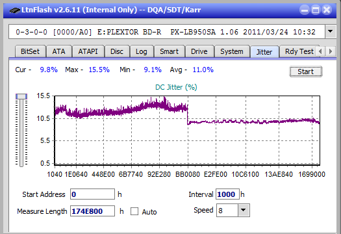This screenshot has height=234, width=341.
Task: Open the drive selection dropdown arrow
Action: point(330,32)
